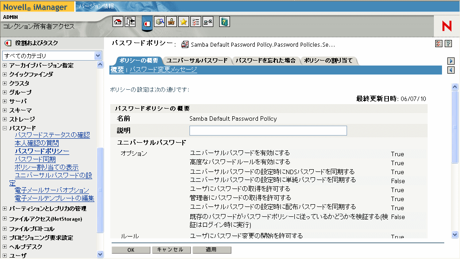The width and height of the screenshot is (460, 259).
Task: Expand ストレージ tree node
Action: [5, 119]
